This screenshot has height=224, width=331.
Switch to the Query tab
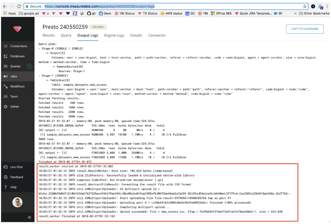click(66, 35)
